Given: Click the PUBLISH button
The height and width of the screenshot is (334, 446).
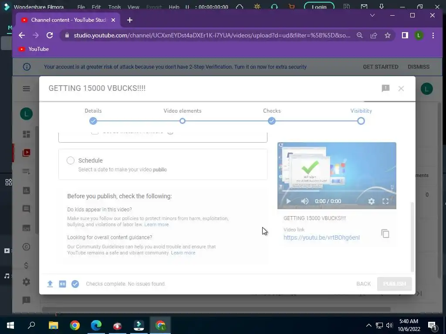Looking at the screenshot, I should (395, 284).
